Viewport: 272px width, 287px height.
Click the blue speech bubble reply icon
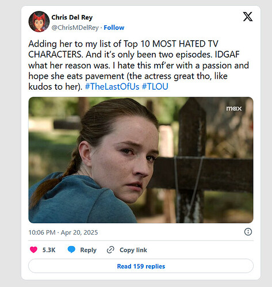71,250
